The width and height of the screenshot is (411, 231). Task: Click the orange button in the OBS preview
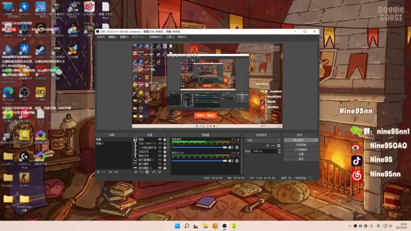[205, 115]
